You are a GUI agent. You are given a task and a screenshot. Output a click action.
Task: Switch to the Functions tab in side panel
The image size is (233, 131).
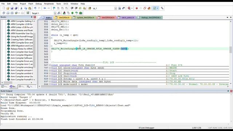click(22, 87)
